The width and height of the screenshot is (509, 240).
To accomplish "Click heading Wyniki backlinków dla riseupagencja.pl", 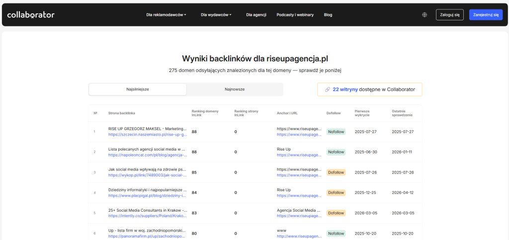I will point(255,58).
